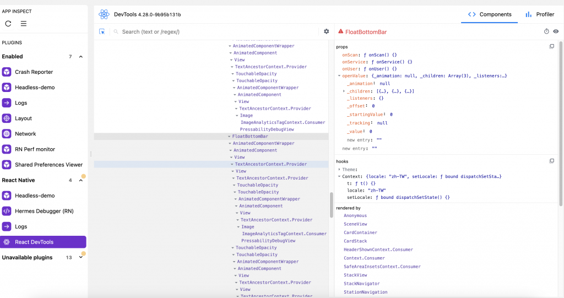This screenshot has height=298, width=564.
Task: Collapse the openValue prop
Action: 339,76
